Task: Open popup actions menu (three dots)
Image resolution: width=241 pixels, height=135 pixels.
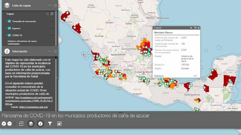Action: (x=195, y=76)
